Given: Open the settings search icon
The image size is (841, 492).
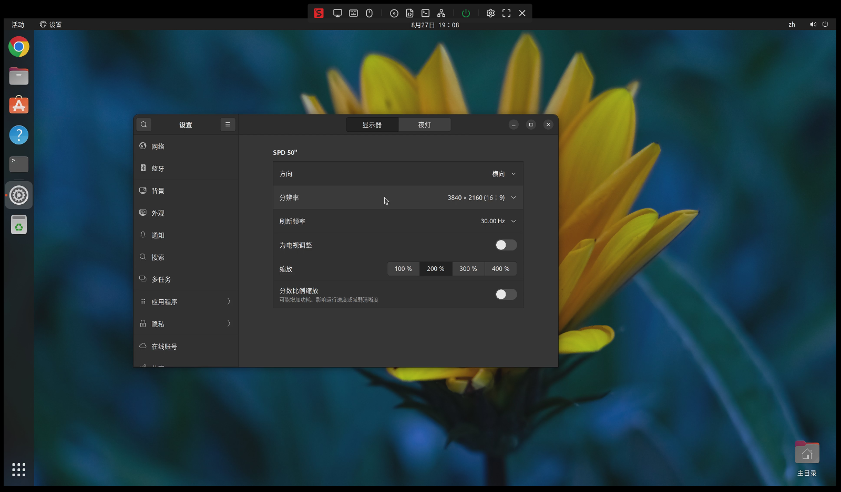Looking at the screenshot, I should tap(143, 124).
